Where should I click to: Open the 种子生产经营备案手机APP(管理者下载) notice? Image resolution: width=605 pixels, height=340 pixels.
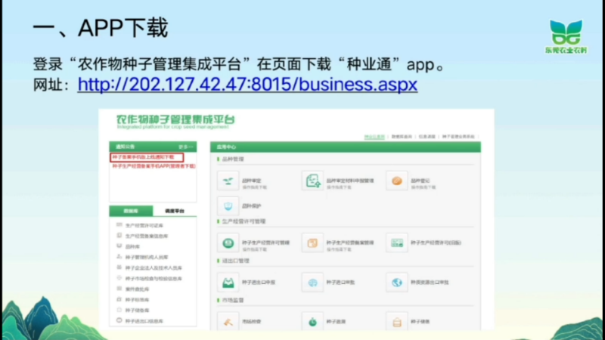point(154,166)
